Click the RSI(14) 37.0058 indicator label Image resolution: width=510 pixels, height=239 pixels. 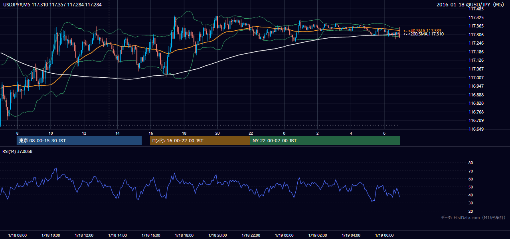[x=18, y=151]
